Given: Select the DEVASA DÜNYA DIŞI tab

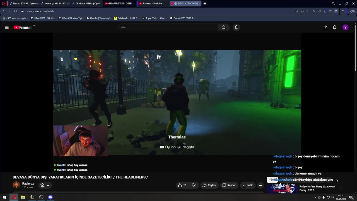Looking at the screenshot, I should 185,4.
